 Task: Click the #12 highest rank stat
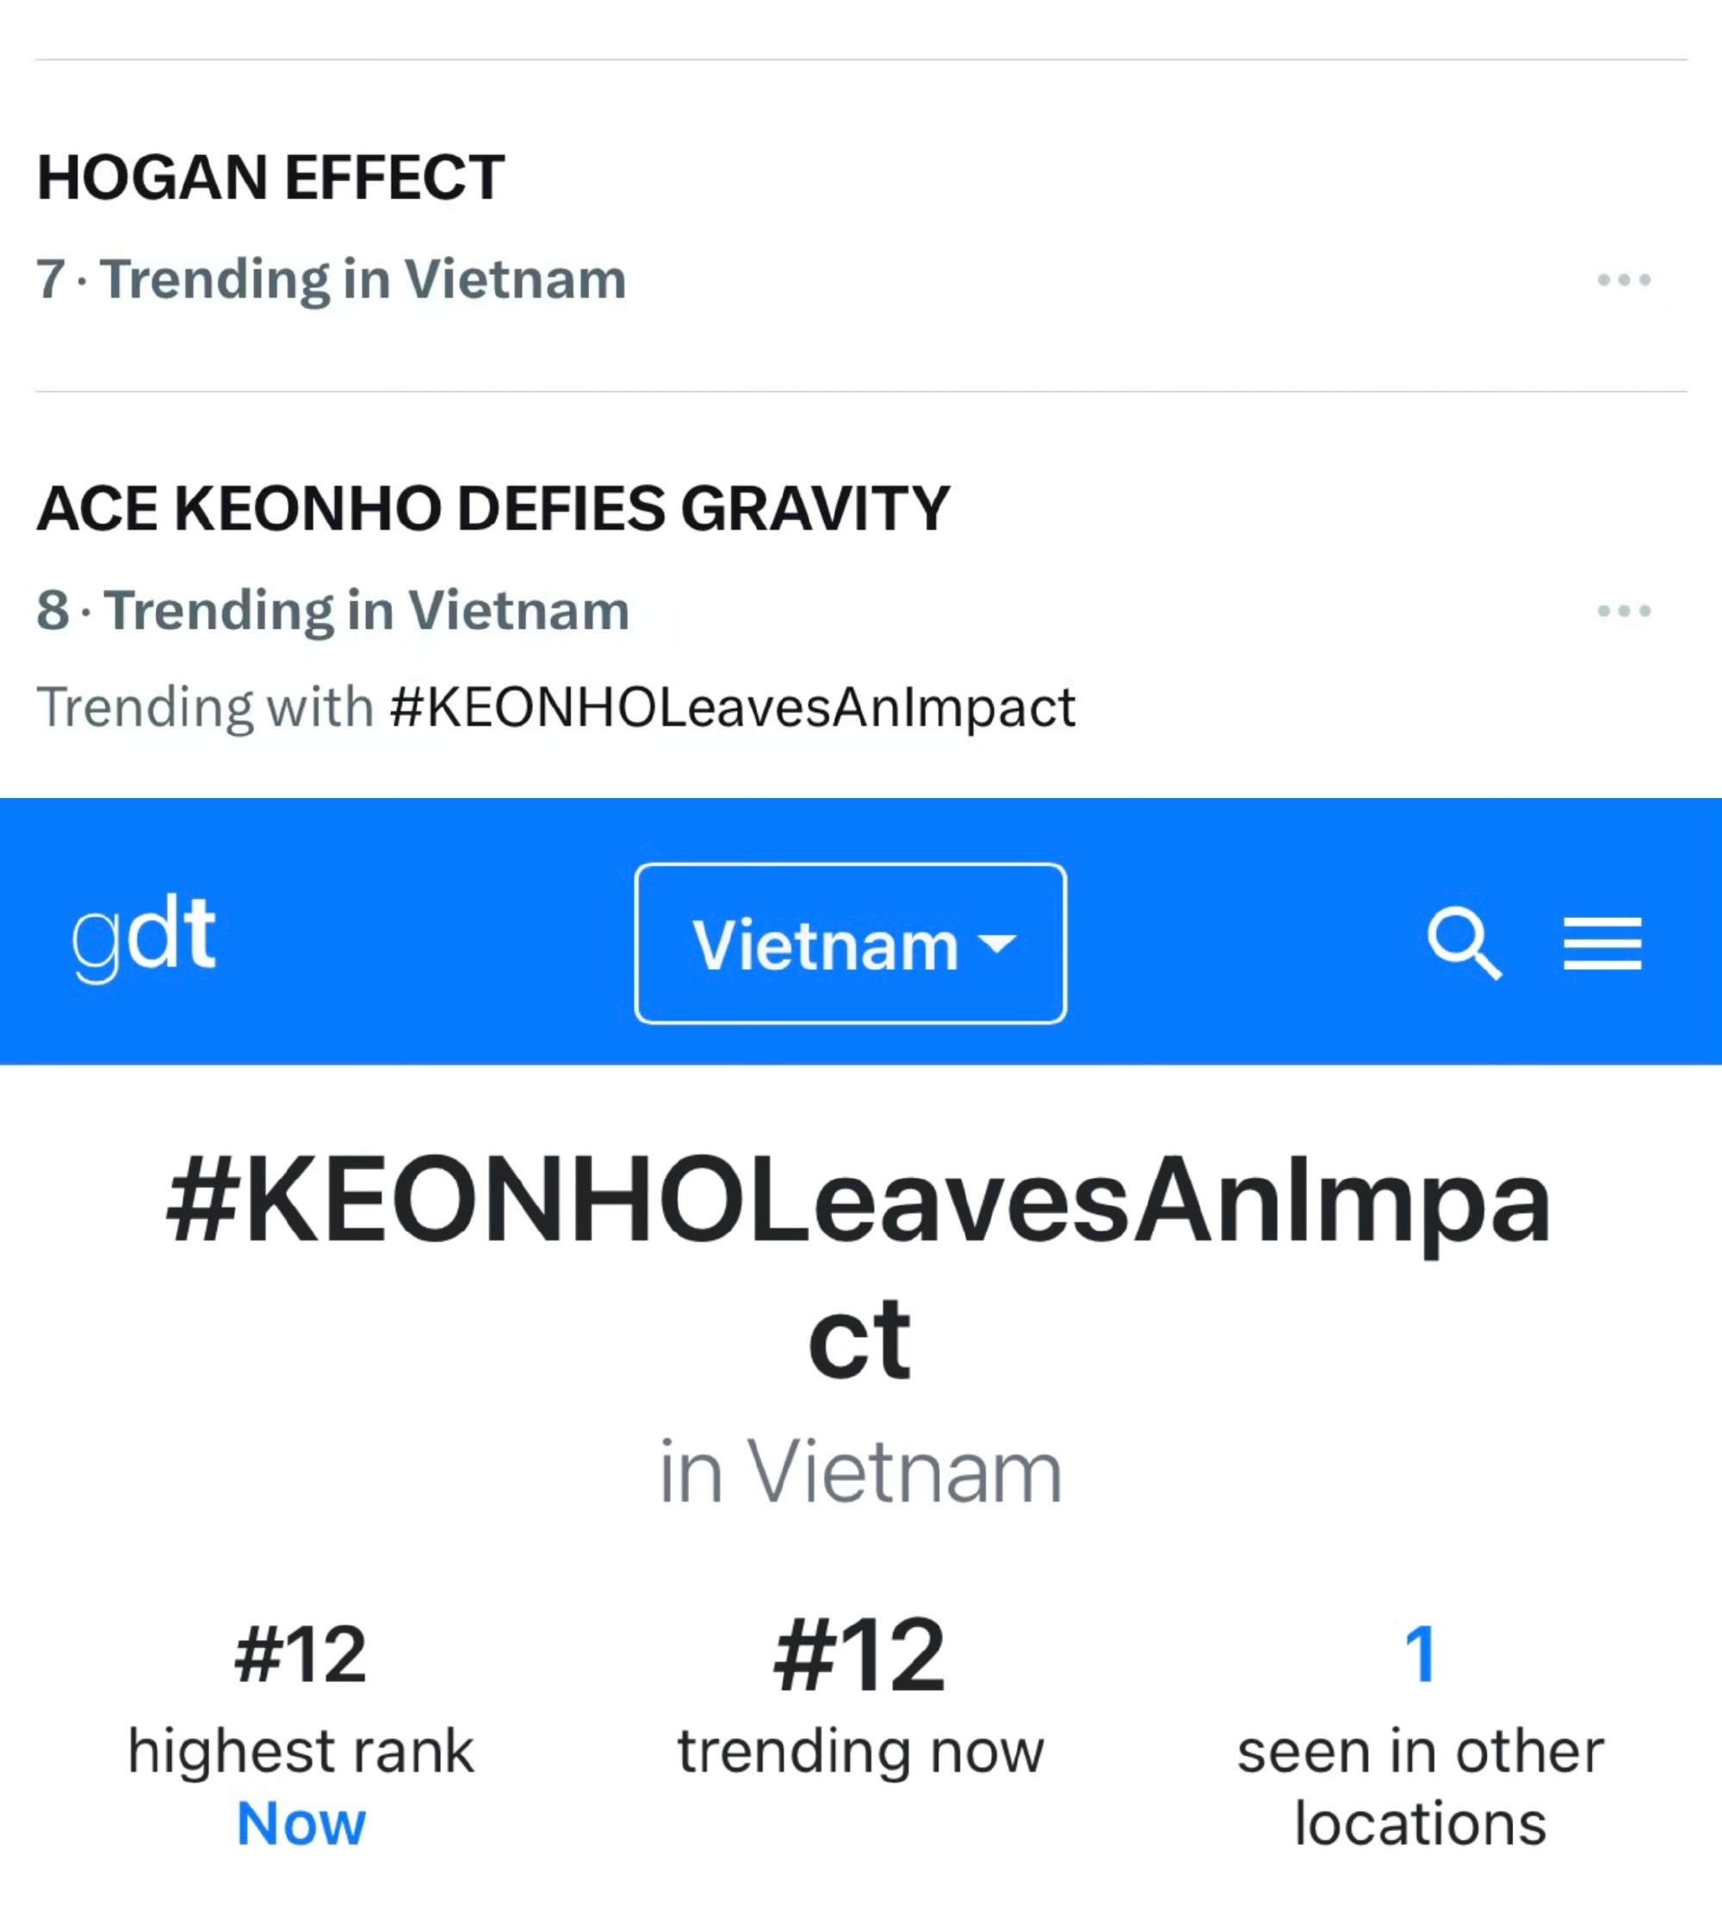pos(300,1656)
